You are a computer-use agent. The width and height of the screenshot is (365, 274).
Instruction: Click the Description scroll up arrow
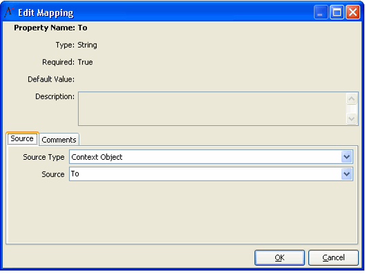click(x=351, y=99)
